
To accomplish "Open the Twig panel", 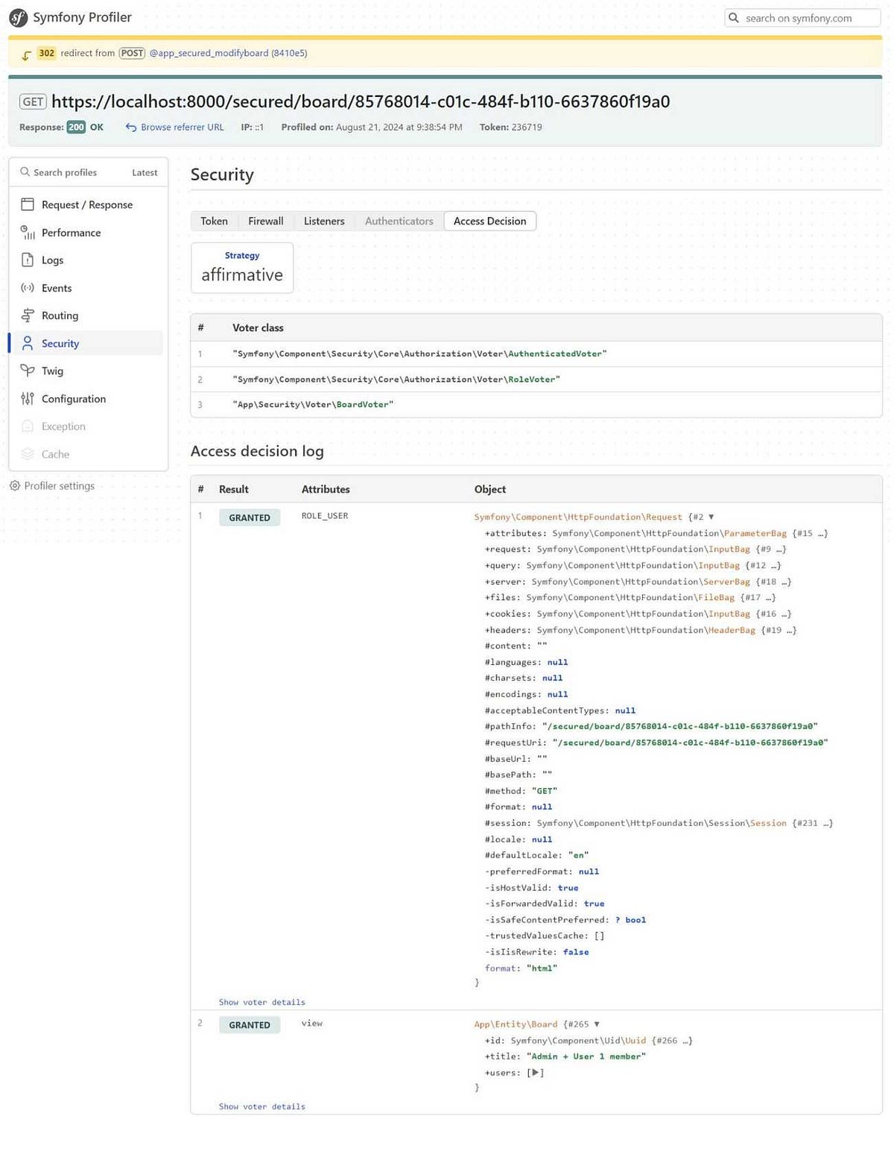I will pyautogui.click(x=52, y=371).
